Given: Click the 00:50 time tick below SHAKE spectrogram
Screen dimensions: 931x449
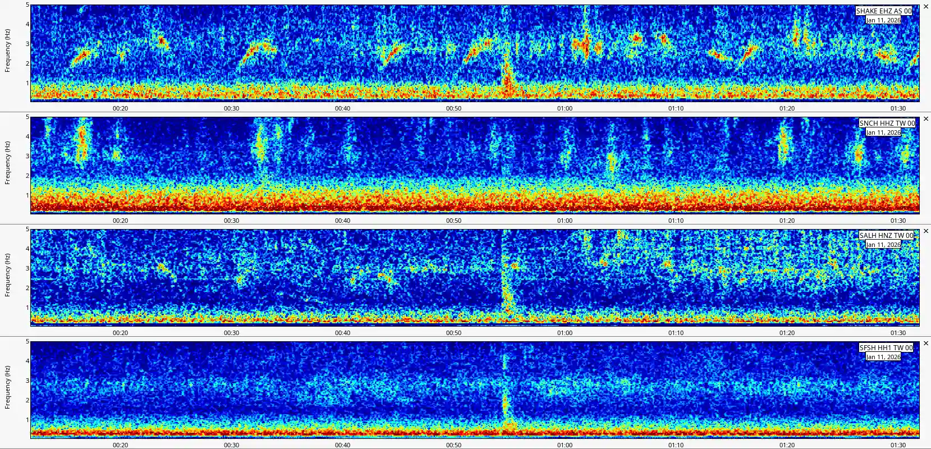Looking at the screenshot, I should click(453, 108).
